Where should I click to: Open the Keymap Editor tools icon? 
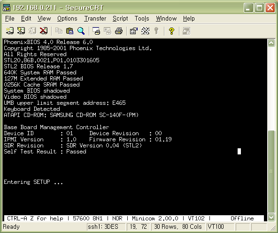point(145,31)
